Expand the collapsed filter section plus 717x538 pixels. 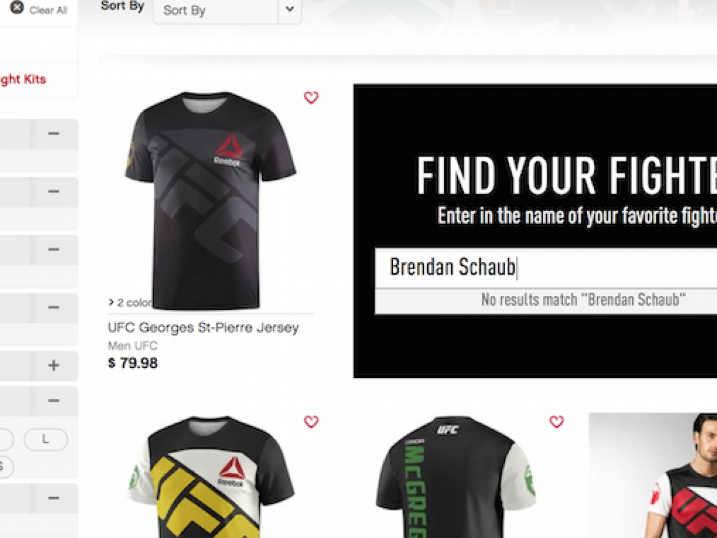click(54, 366)
